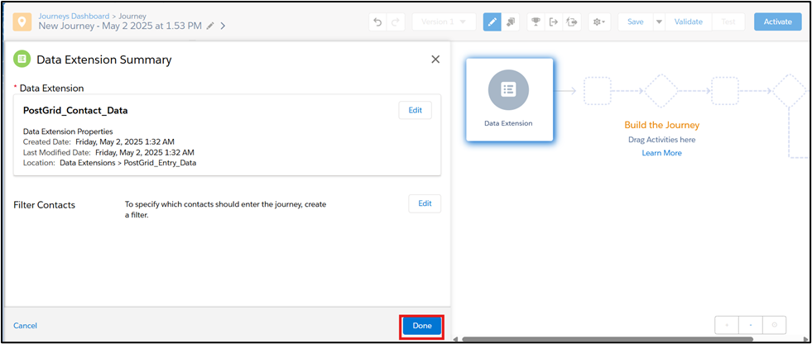Click the Test button
Image resolution: width=812 pixels, height=344 pixels.
coord(728,22)
